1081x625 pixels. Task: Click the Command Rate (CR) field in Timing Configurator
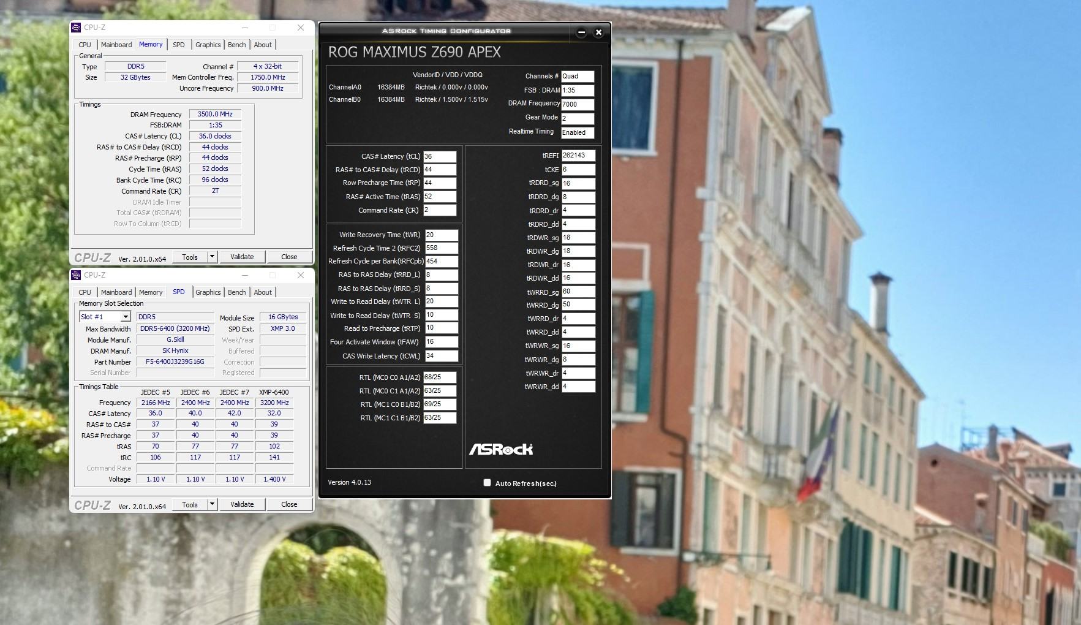click(x=440, y=210)
